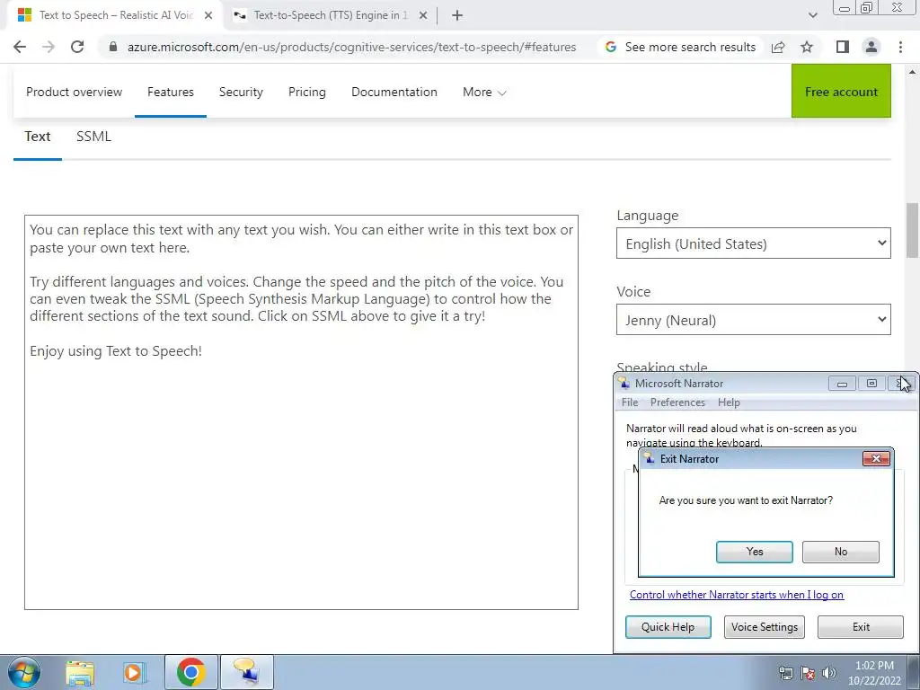Open Control whether Narrator starts when I log on
The image size is (920, 690).
coord(737,595)
